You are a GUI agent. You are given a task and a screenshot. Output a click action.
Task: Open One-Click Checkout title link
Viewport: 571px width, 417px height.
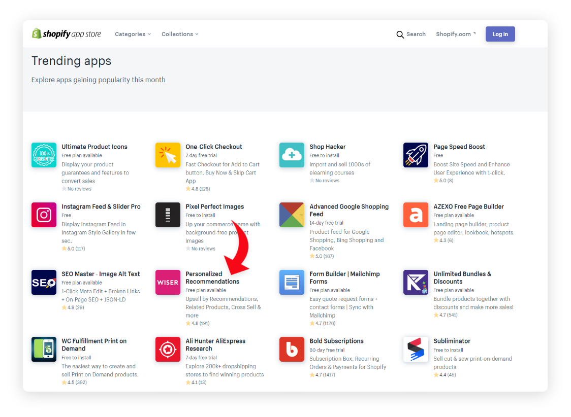(x=214, y=147)
